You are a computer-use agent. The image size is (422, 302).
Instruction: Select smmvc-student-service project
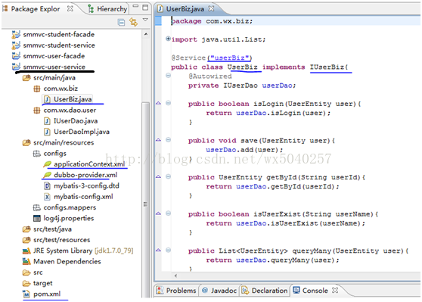point(59,45)
